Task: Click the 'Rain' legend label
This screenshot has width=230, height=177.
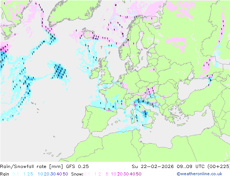Action: point(5,174)
